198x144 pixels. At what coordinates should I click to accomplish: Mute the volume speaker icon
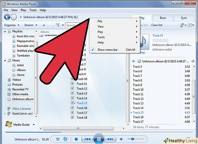[x=121, y=139]
